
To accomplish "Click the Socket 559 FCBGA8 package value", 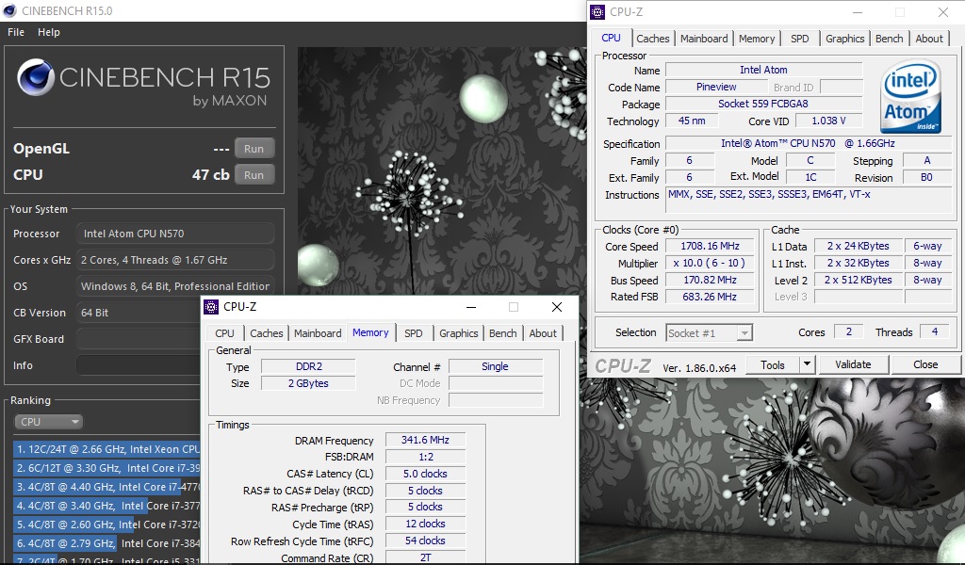I will click(763, 104).
